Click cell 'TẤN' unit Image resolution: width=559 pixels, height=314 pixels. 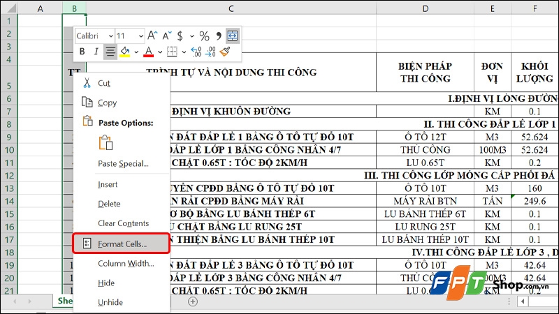tap(493, 201)
